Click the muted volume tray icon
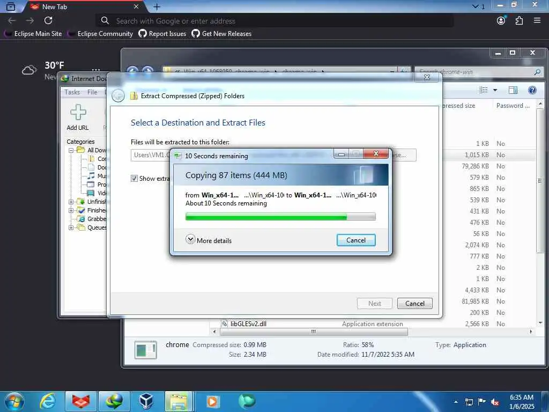 coord(495,402)
